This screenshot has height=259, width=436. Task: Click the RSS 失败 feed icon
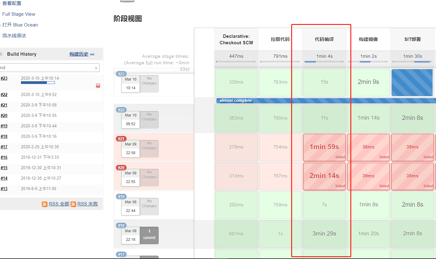coord(73,204)
